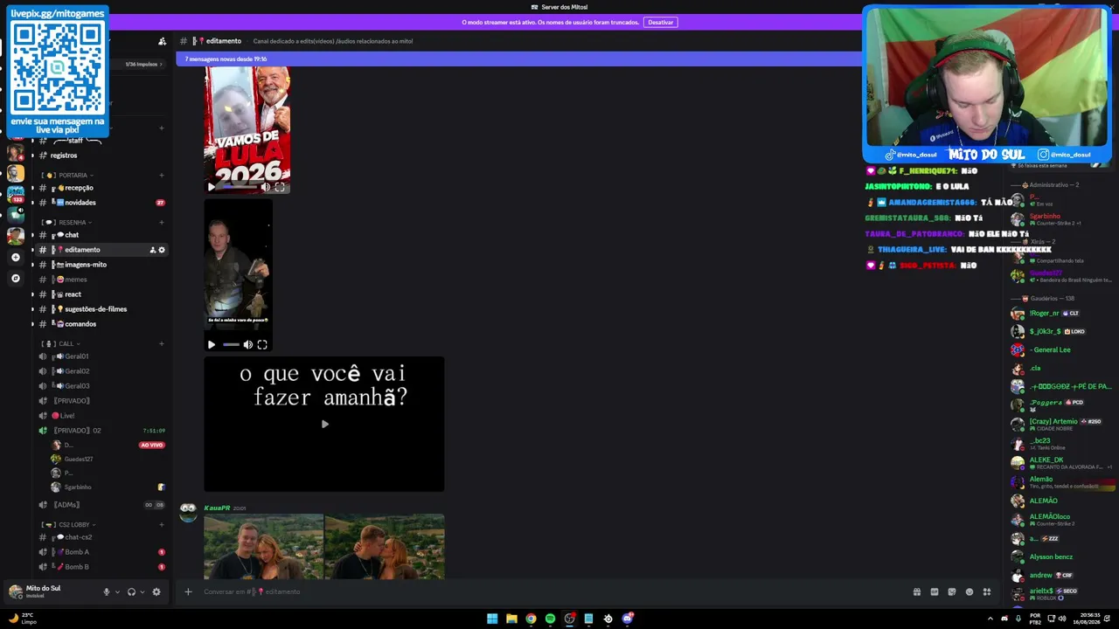Open the apps launcher in message bar
Image resolution: width=1119 pixels, height=629 pixels.
987,591
